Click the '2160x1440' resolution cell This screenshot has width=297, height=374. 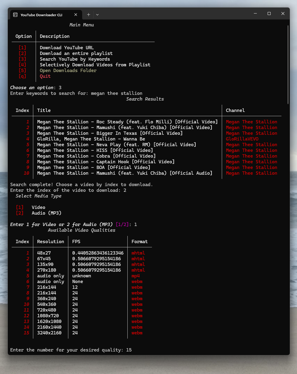coord(49,327)
